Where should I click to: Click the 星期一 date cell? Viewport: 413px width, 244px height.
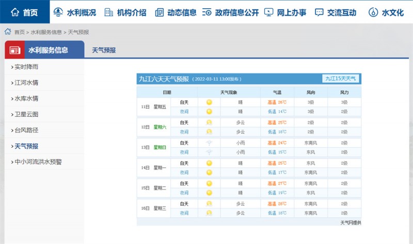(160, 168)
